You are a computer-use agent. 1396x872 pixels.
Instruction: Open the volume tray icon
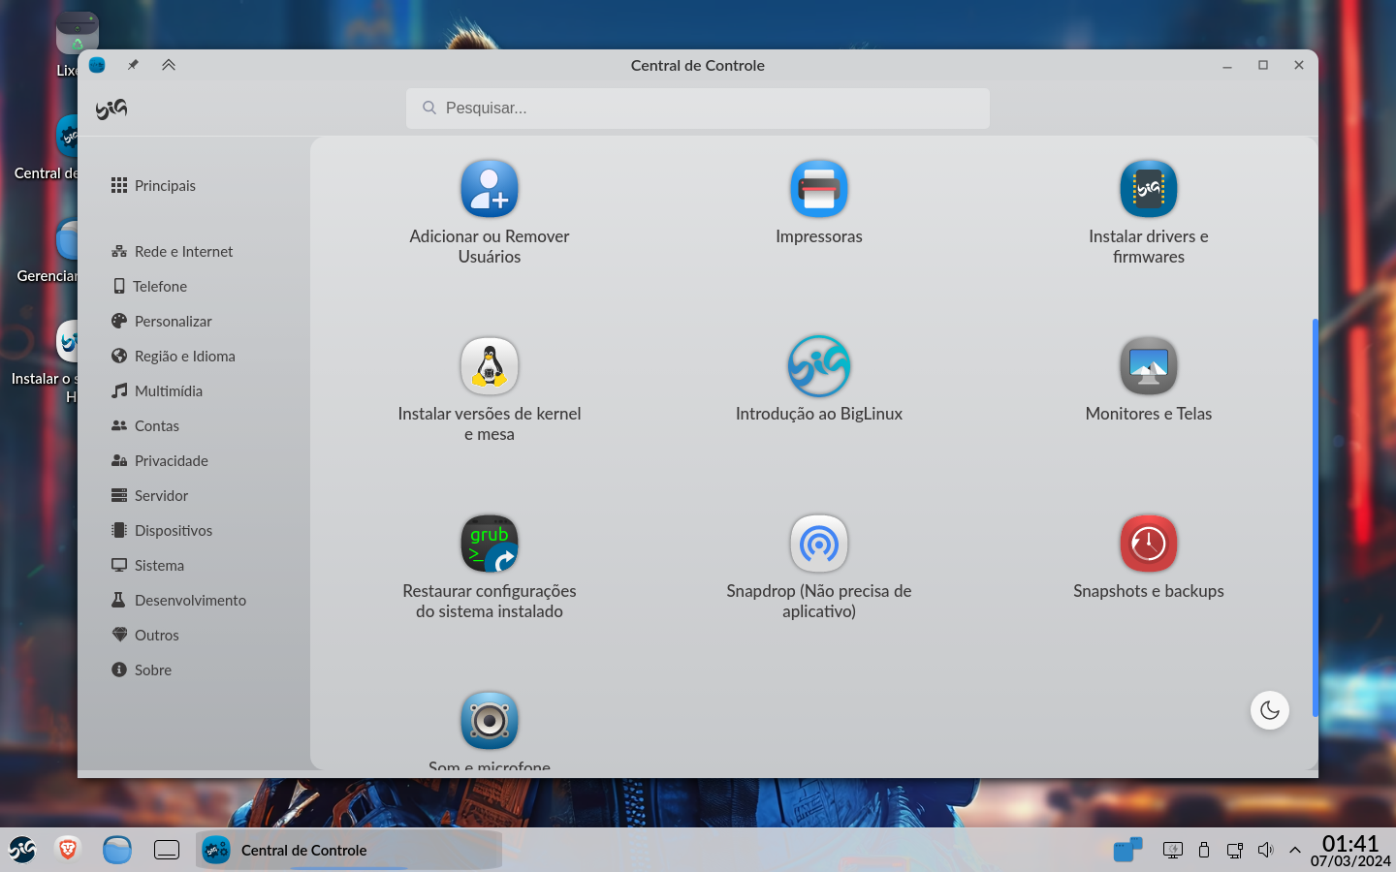[1265, 850]
